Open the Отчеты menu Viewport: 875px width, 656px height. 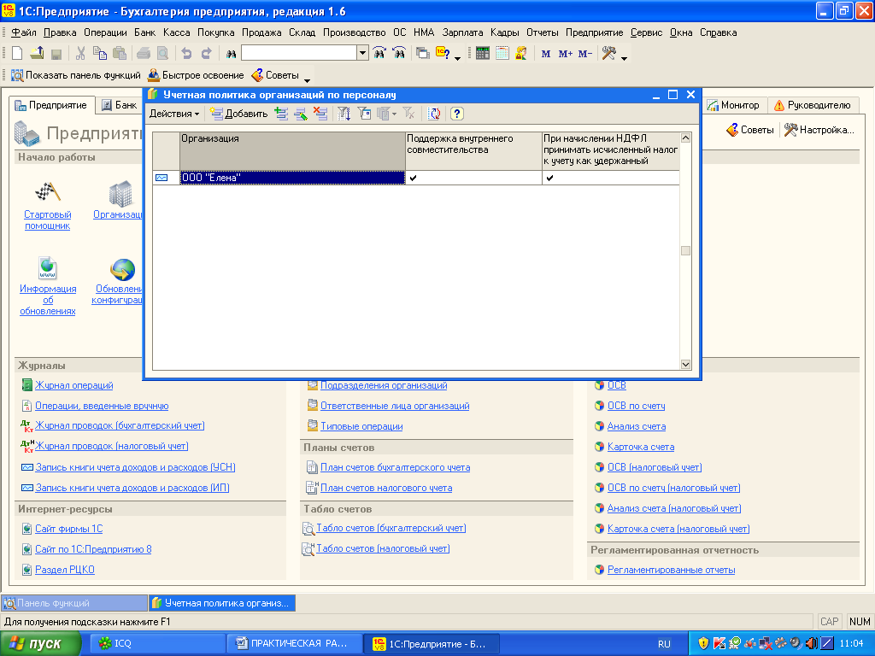click(x=543, y=32)
